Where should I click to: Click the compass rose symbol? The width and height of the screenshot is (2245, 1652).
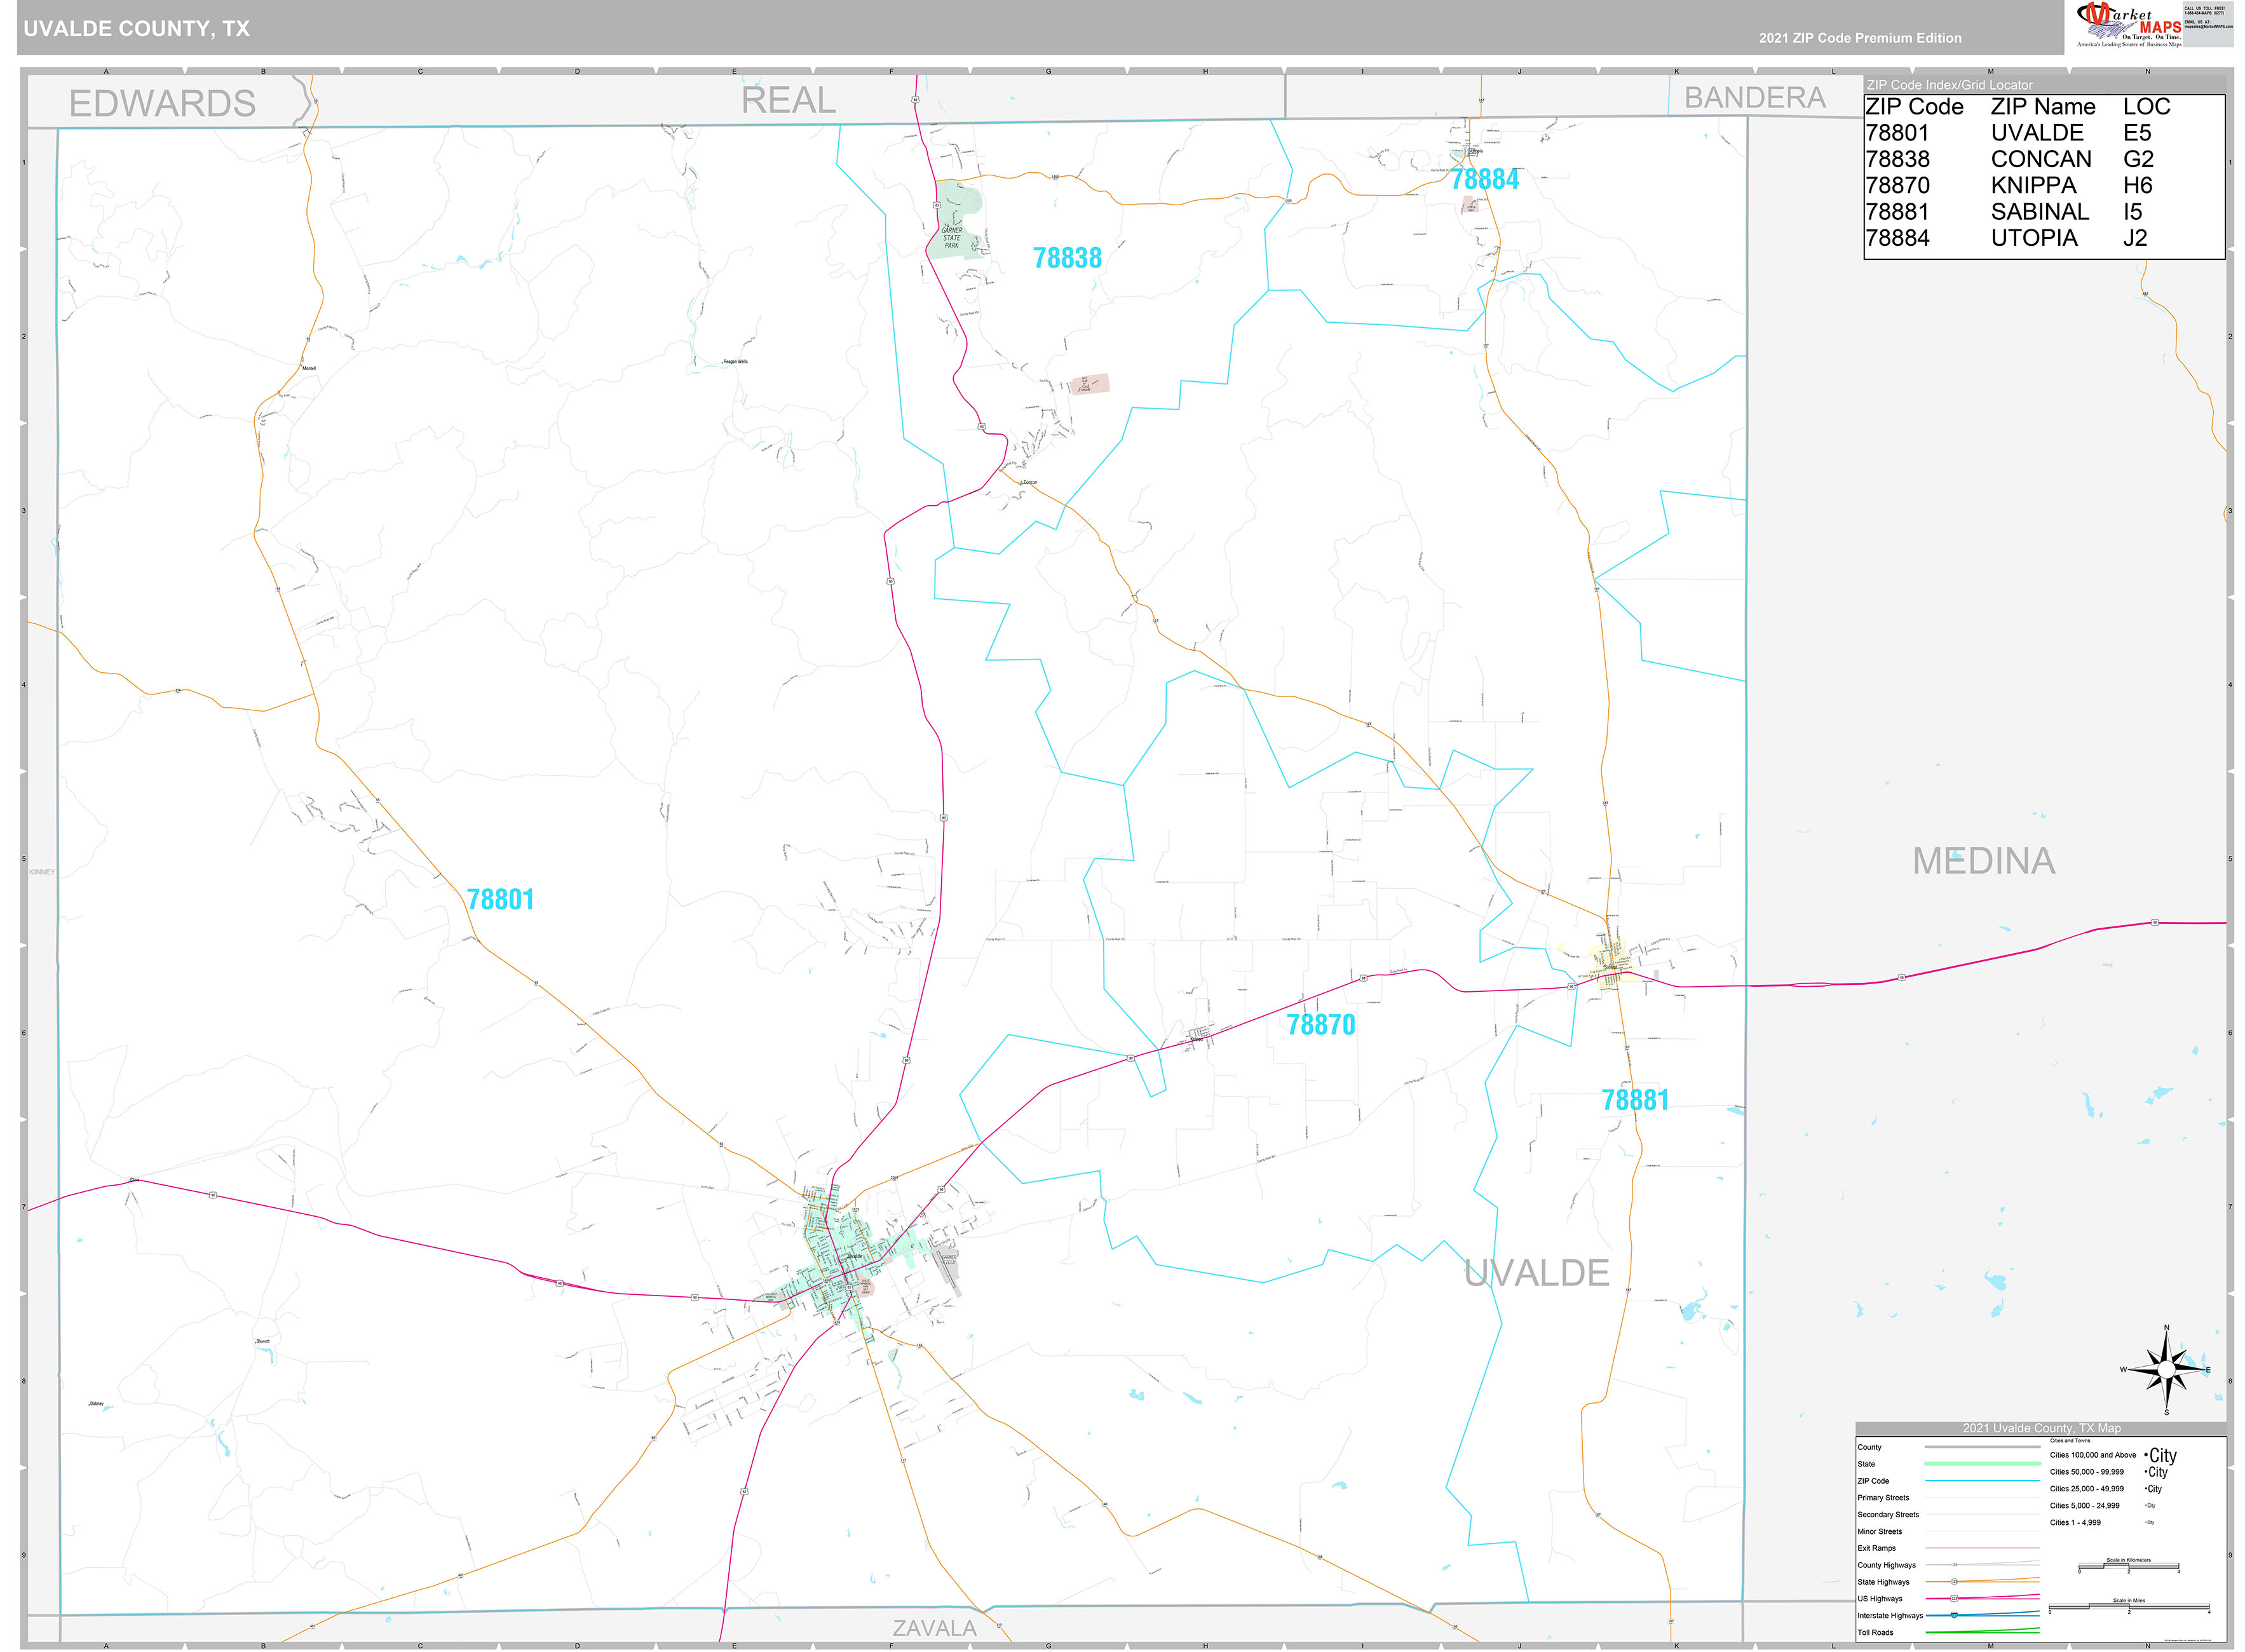pos(2166,1370)
